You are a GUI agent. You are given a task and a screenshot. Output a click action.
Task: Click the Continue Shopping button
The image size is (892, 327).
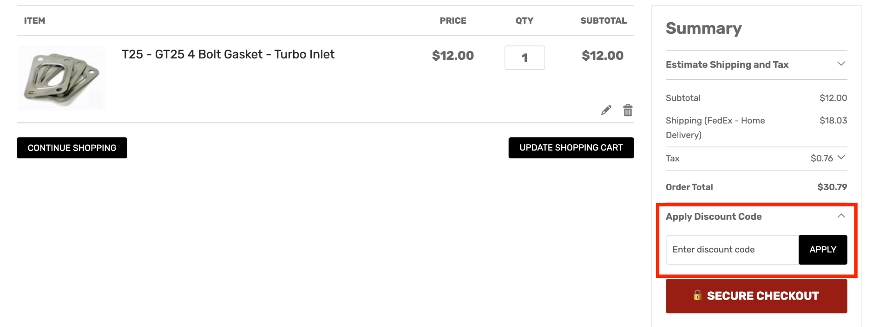pos(72,147)
